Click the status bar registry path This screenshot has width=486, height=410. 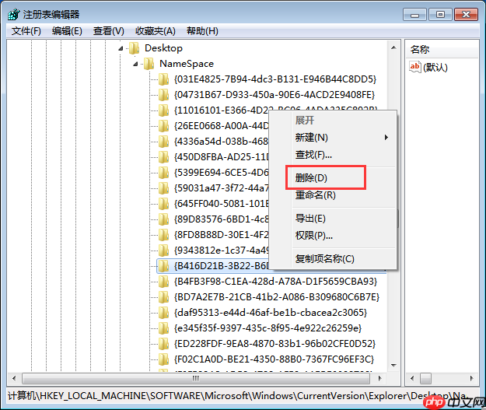[237, 396]
